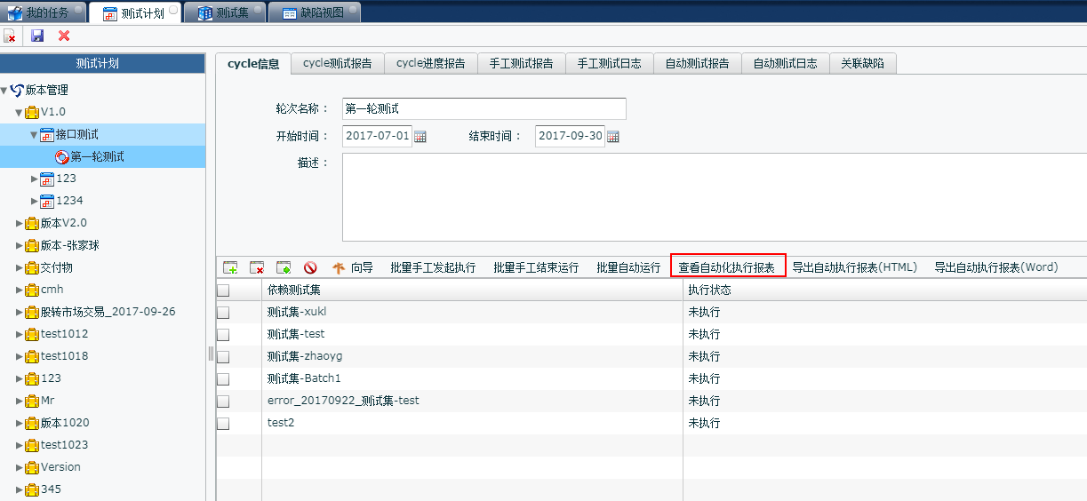Open the start time calendar picker
The width and height of the screenshot is (1087, 501).
(x=420, y=137)
